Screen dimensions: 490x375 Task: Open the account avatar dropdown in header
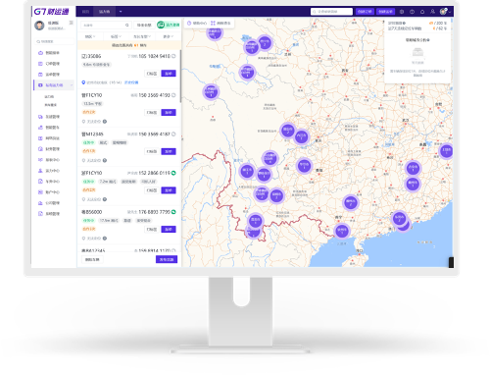445,12
